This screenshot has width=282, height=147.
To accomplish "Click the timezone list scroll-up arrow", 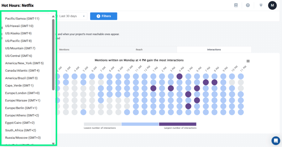I will point(53,16).
